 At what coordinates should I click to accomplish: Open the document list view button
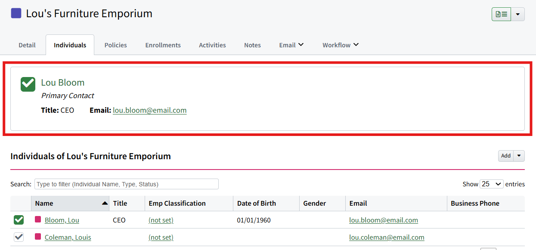501,14
